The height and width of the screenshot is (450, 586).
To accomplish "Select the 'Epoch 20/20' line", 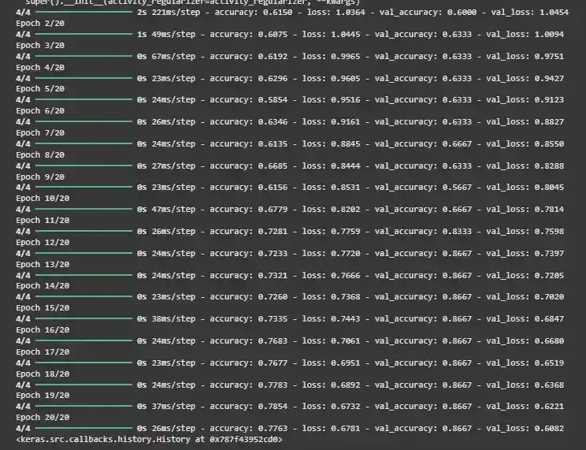I will [43, 418].
